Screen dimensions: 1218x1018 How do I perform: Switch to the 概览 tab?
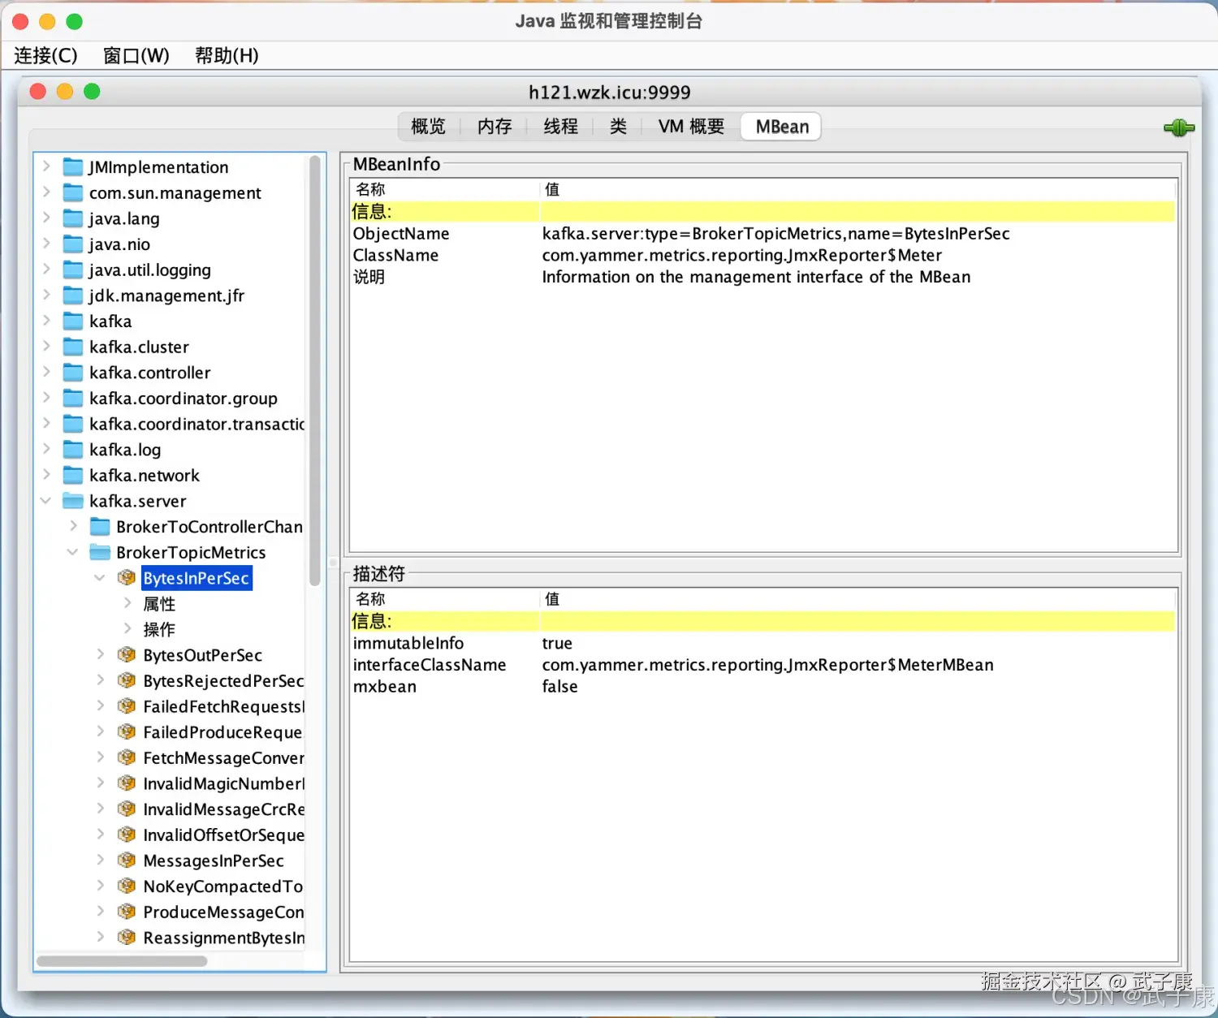[x=429, y=127]
